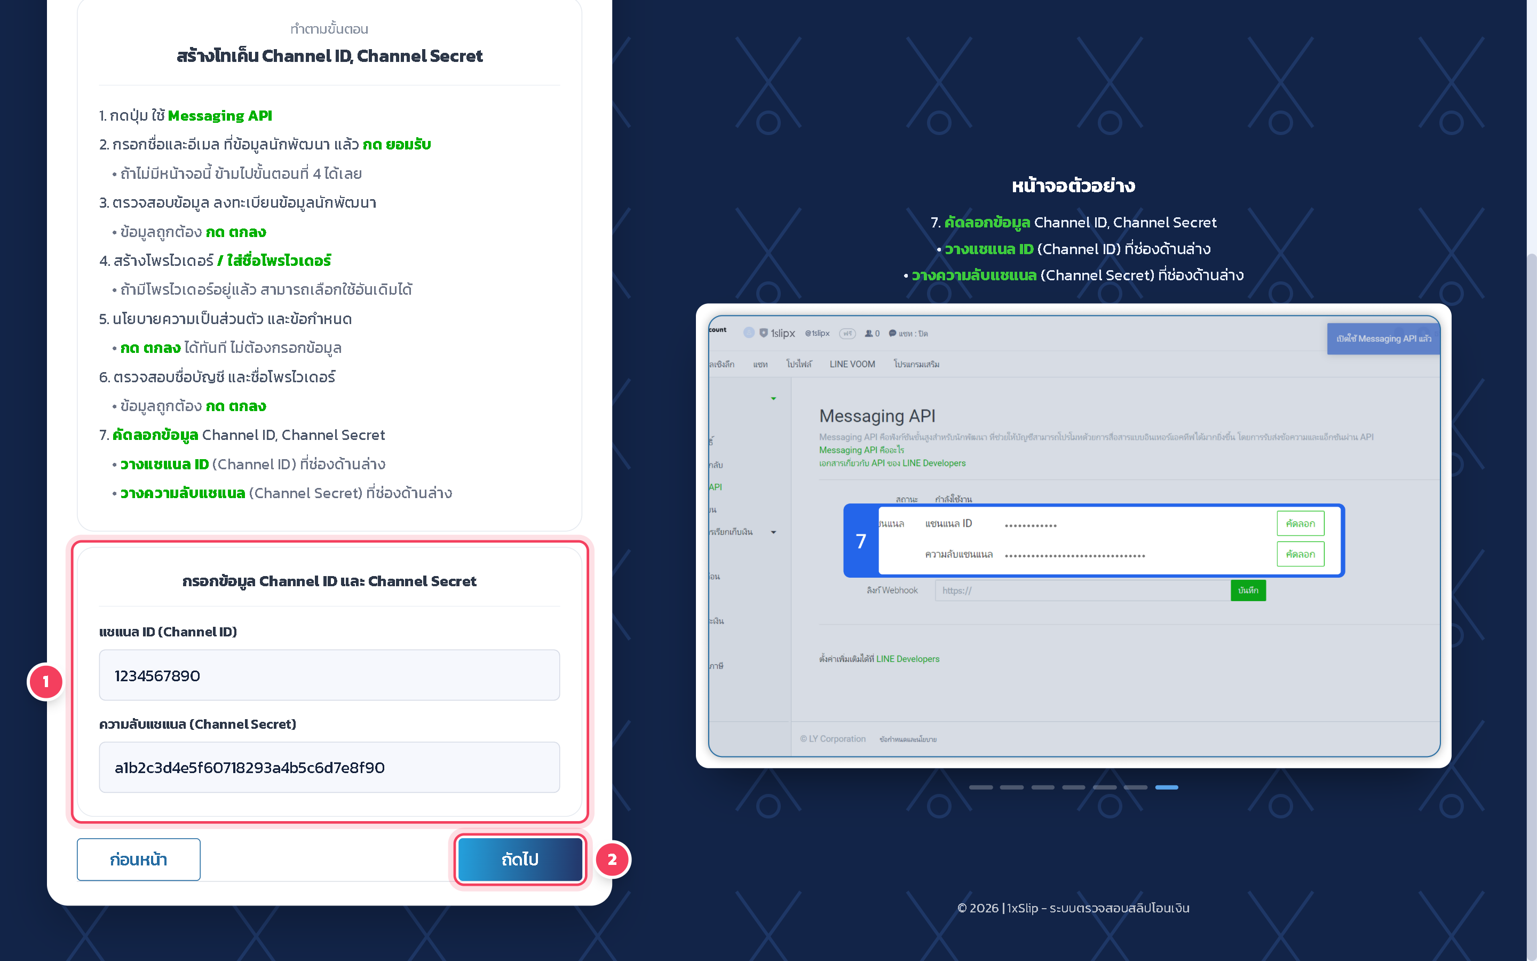
Task: Open the Messaging API example screenshot
Action: point(1074,536)
